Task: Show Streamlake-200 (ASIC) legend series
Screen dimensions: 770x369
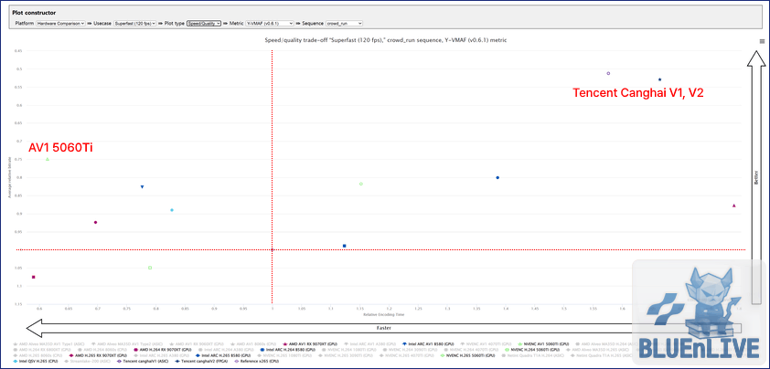Action: tap(87, 361)
